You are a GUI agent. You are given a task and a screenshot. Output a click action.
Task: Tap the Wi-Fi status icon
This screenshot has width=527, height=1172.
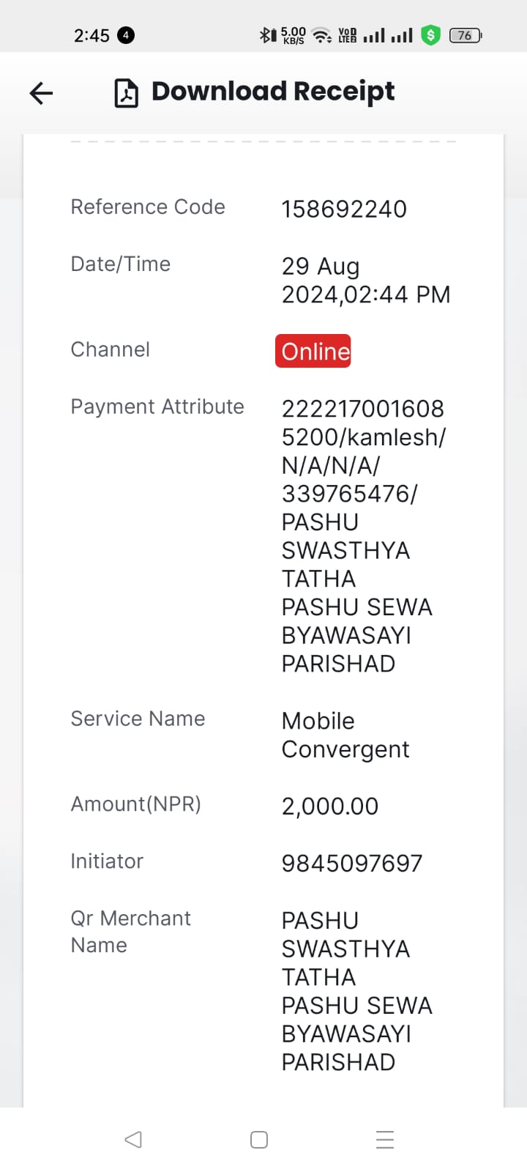pyautogui.click(x=322, y=35)
